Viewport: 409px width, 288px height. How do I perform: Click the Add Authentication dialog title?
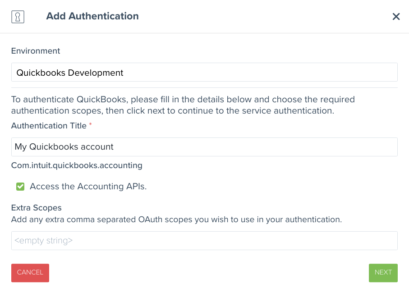92,16
